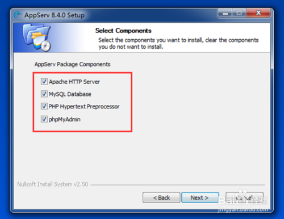Click the AppServ 8.4.0 Setup title text
The width and height of the screenshot is (284, 219).
click(55, 15)
